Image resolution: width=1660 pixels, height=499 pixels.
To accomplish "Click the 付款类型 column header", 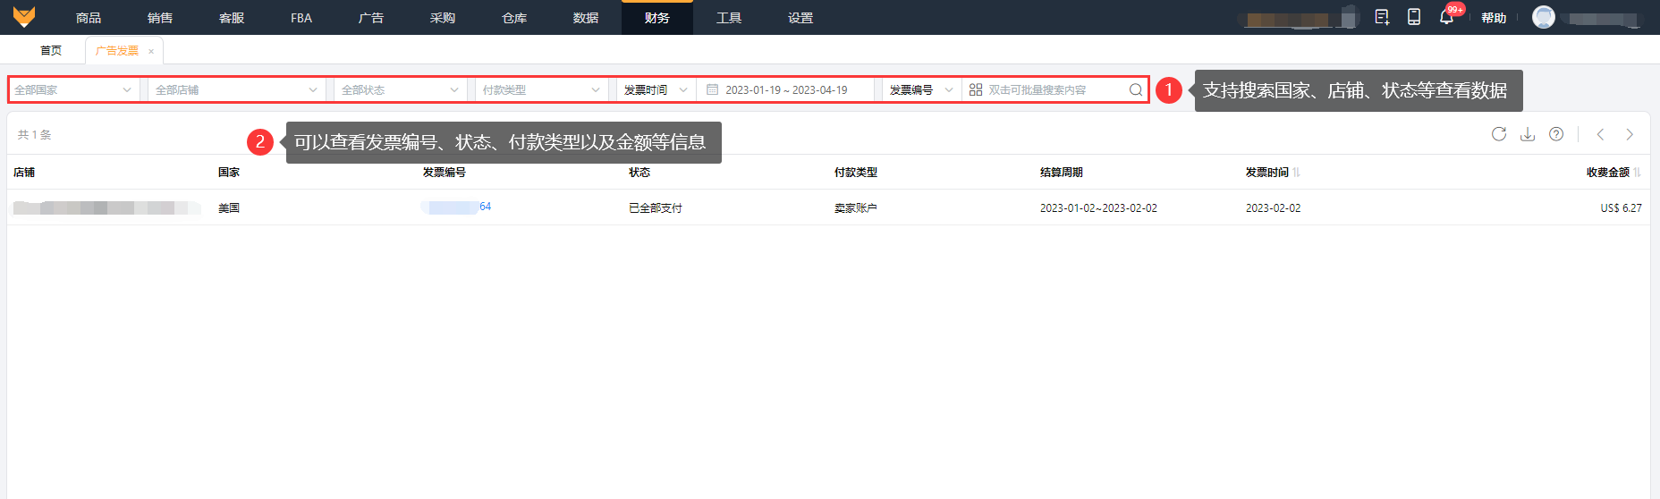I will (856, 173).
